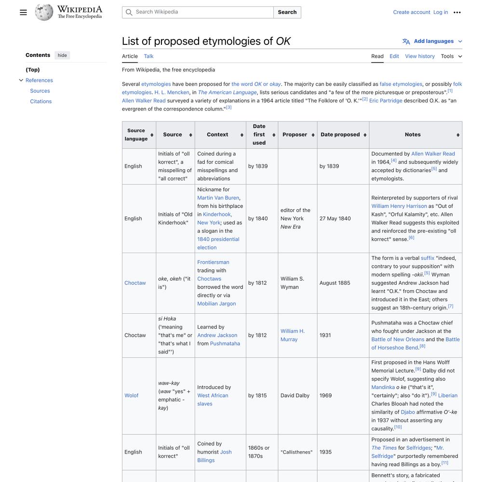
Task: Open References link in contents
Action: pyautogui.click(x=39, y=80)
